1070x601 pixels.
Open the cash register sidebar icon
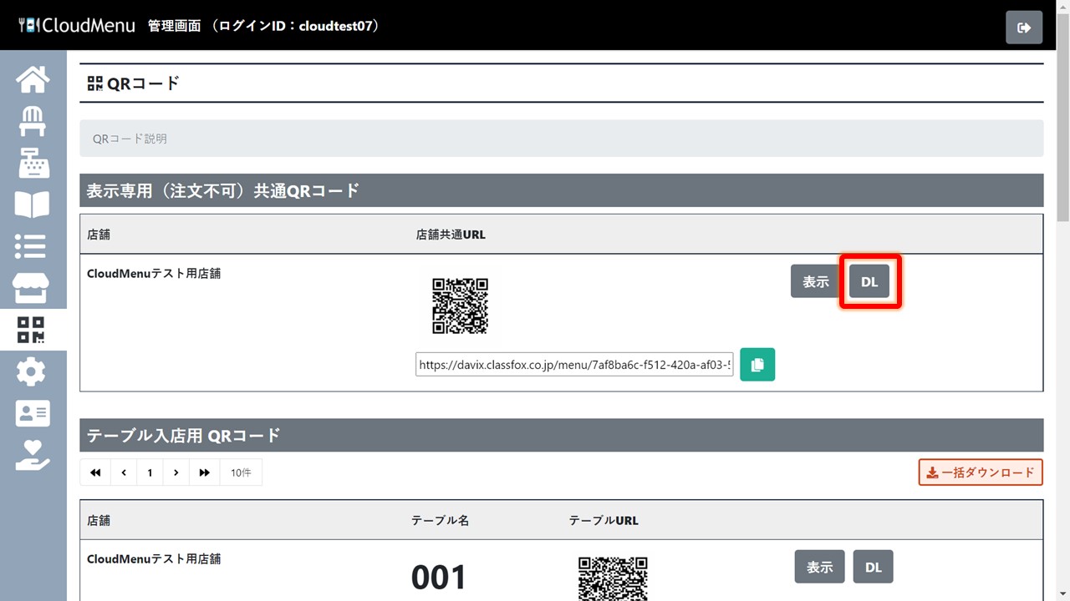click(x=33, y=163)
